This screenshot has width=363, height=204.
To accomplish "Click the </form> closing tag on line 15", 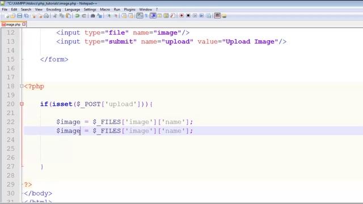I will 54,59.
